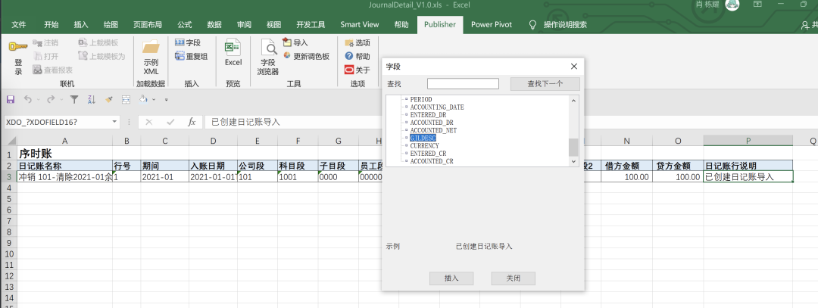The height and width of the screenshot is (308, 818).
Task: Switch to the 公式 ribbon tab
Action: (x=185, y=24)
